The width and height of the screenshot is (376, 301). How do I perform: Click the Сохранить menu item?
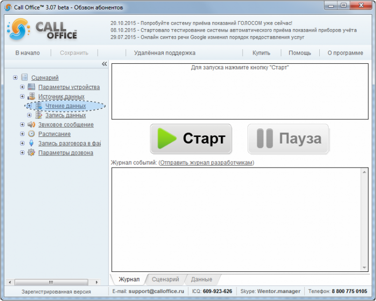pyautogui.click(x=74, y=53)
